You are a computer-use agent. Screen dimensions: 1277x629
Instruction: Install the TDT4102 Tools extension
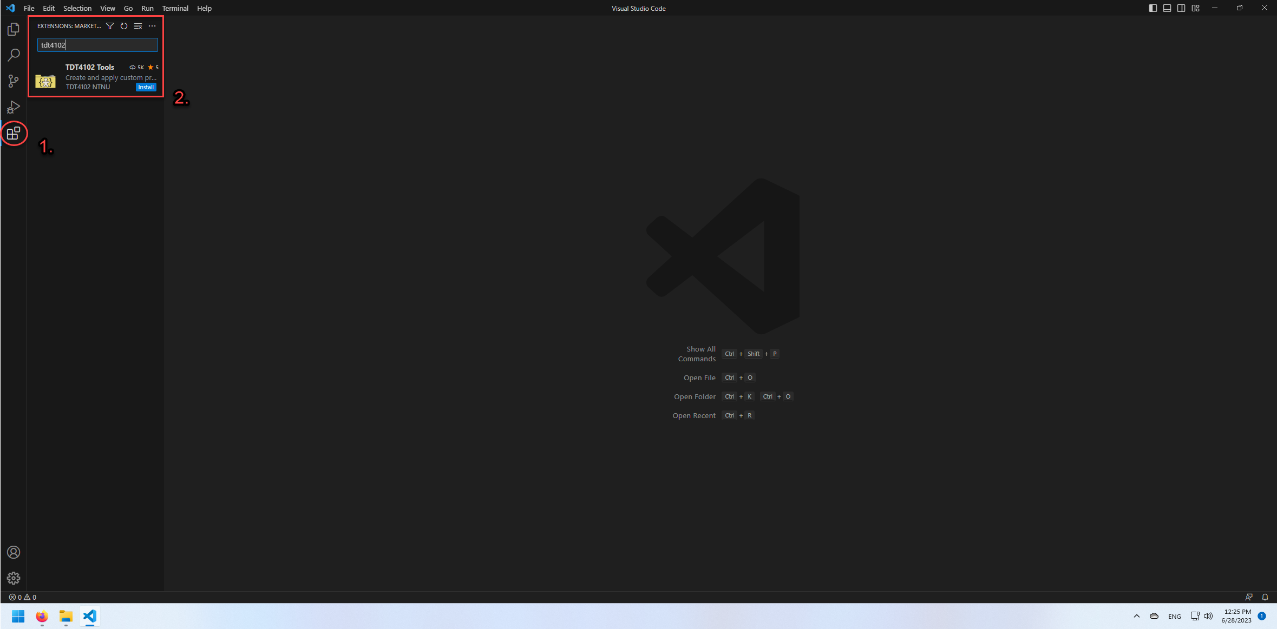tap(146, 87)
